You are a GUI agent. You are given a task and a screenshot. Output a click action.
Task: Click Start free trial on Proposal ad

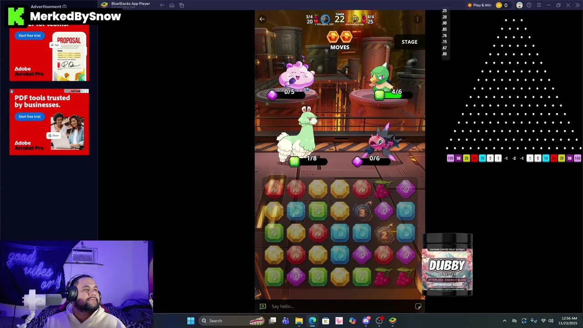point(30,36)
